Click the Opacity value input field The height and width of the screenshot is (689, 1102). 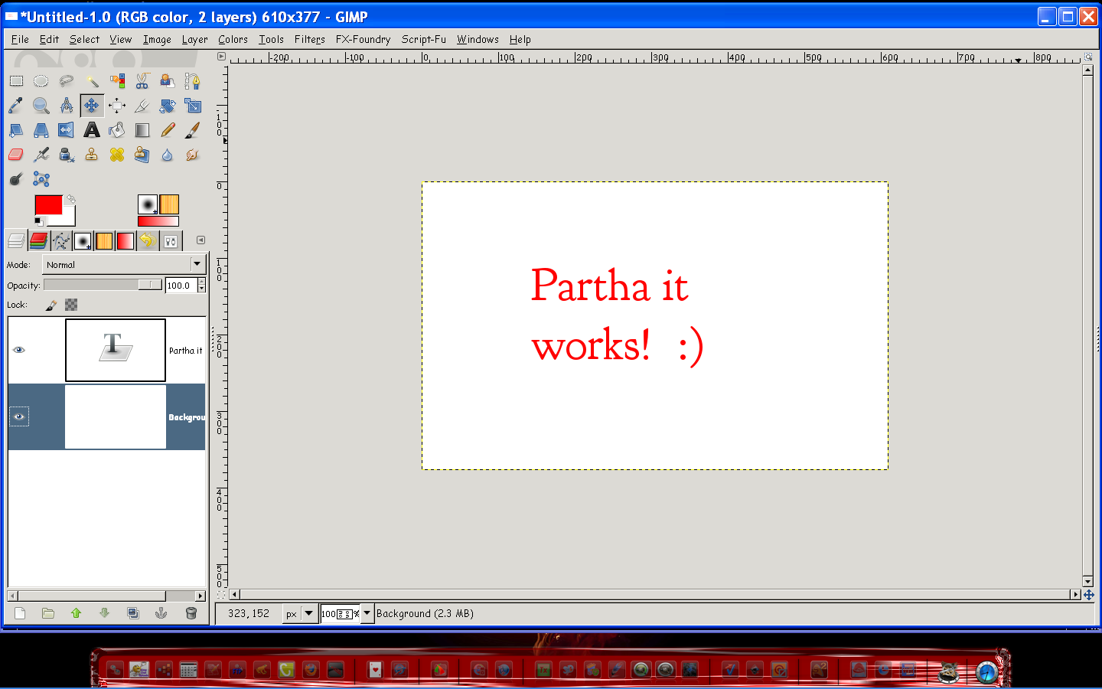tap(181, 286)
